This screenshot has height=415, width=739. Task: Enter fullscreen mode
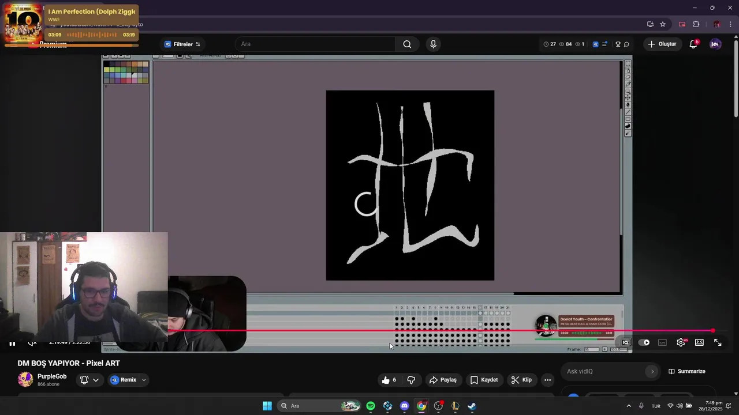click(x=718, y=342)
